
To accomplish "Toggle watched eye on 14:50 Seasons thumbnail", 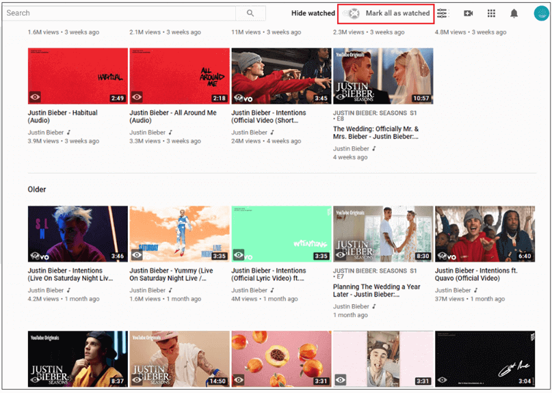I will (137, 379).
